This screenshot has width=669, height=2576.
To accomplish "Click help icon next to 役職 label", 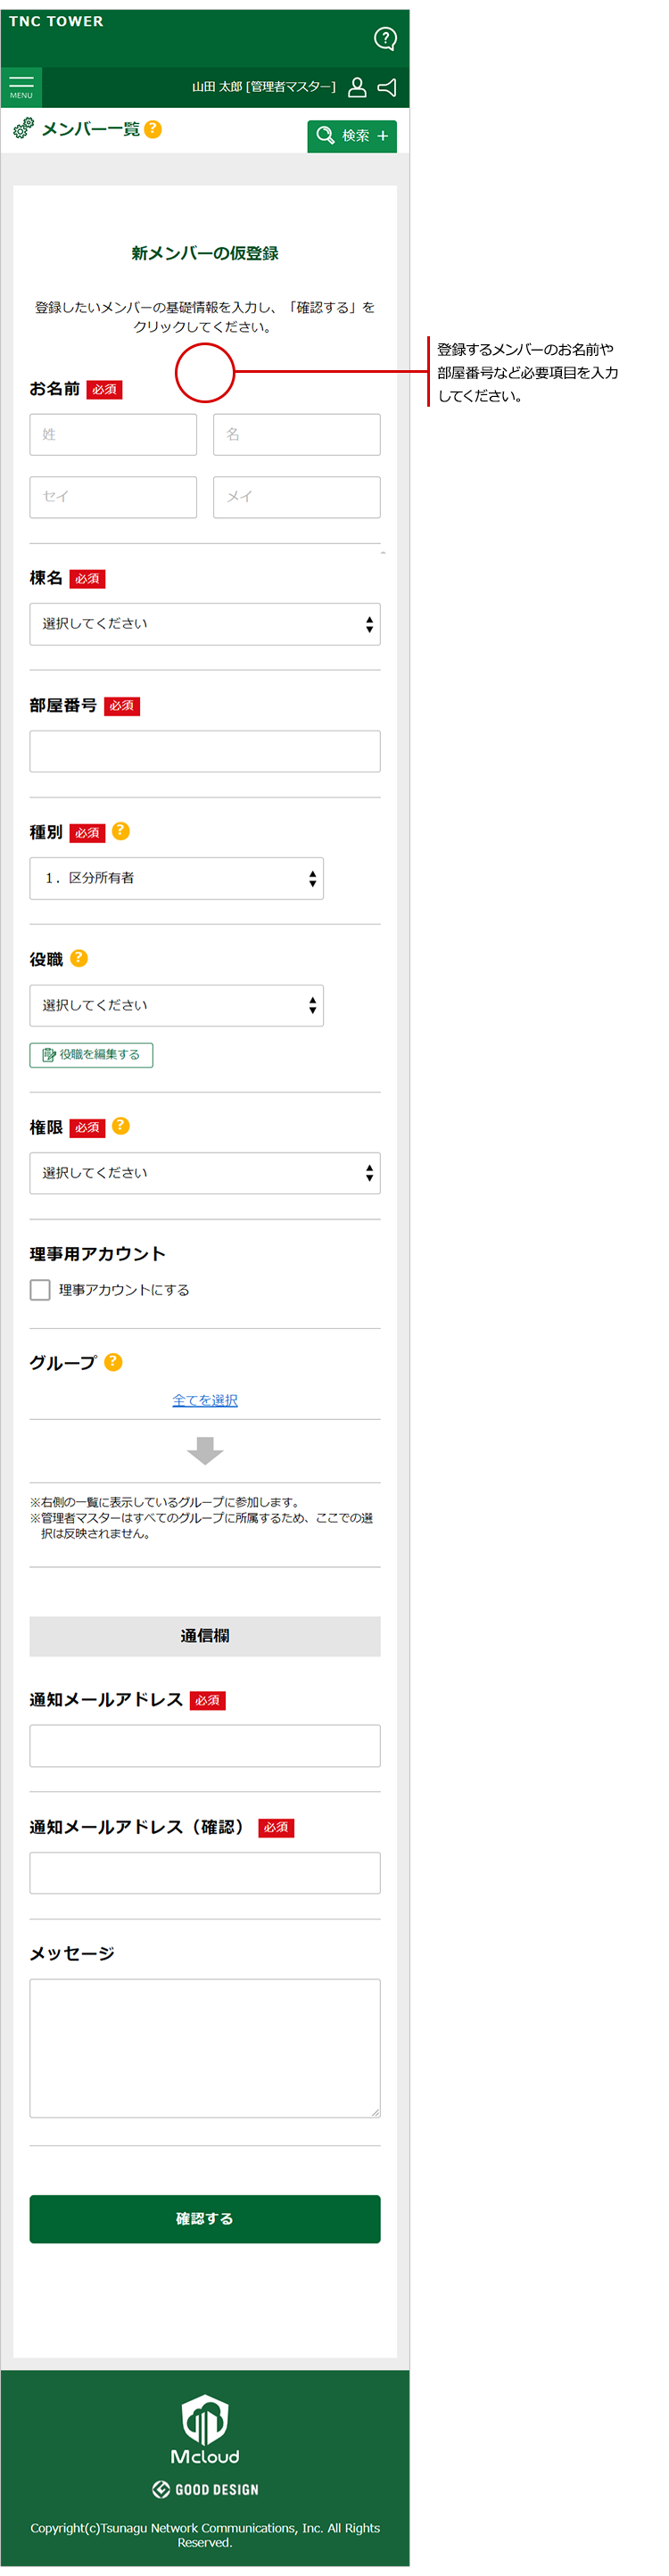I will pyautogui.click(x=79, y=957).
